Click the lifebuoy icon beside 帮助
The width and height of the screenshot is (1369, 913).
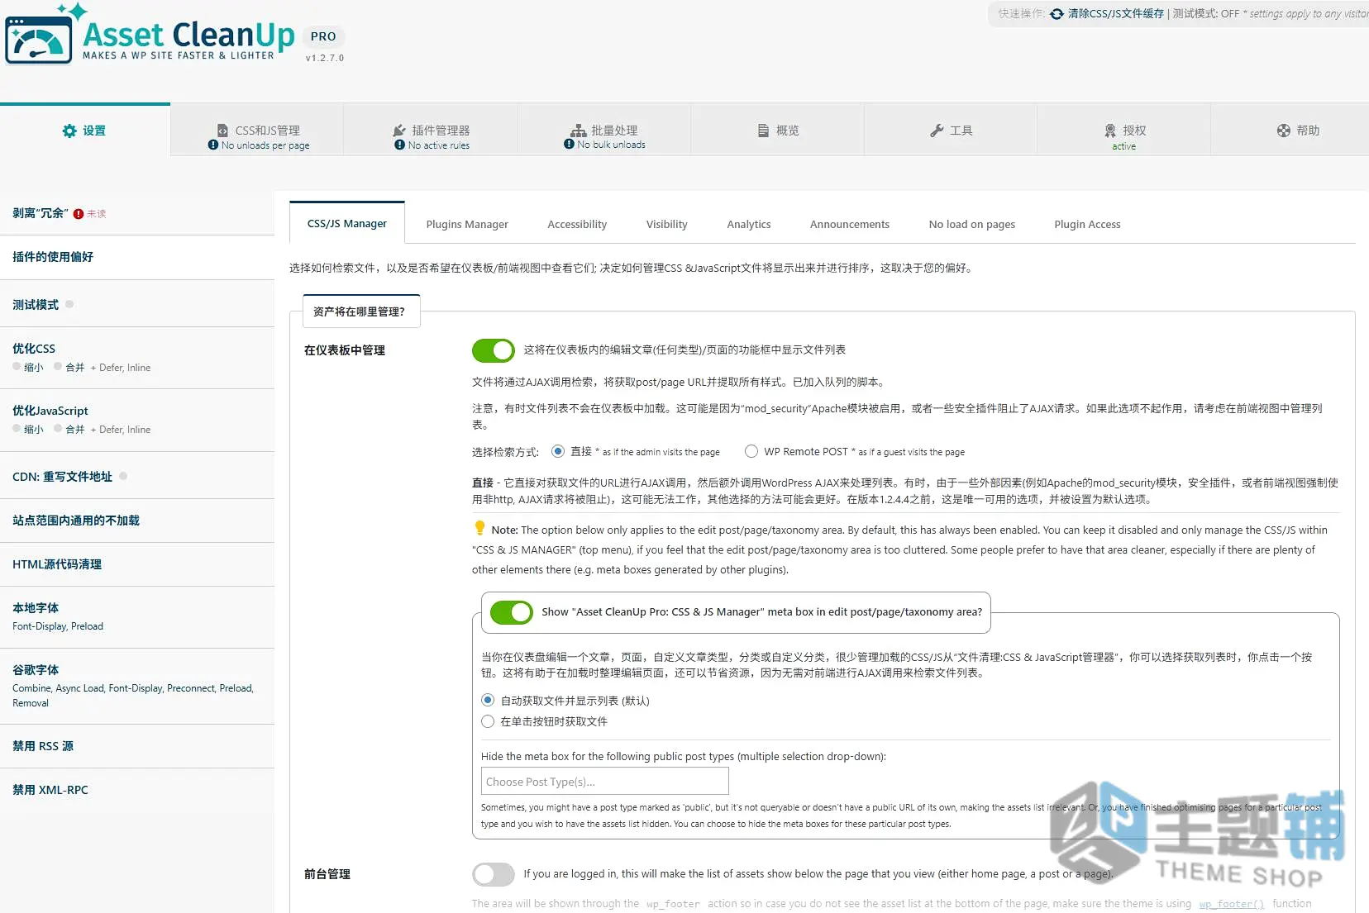(x=1284, y=131)
